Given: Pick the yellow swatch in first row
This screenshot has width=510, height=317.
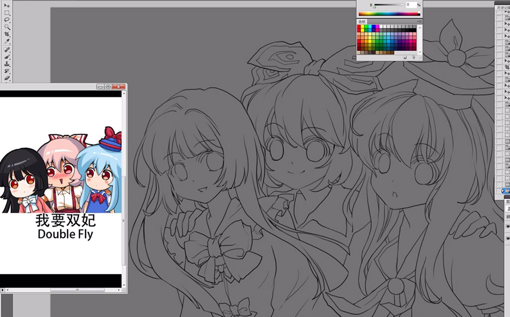Looking at the screenshot, I should (x=363, y=26).
